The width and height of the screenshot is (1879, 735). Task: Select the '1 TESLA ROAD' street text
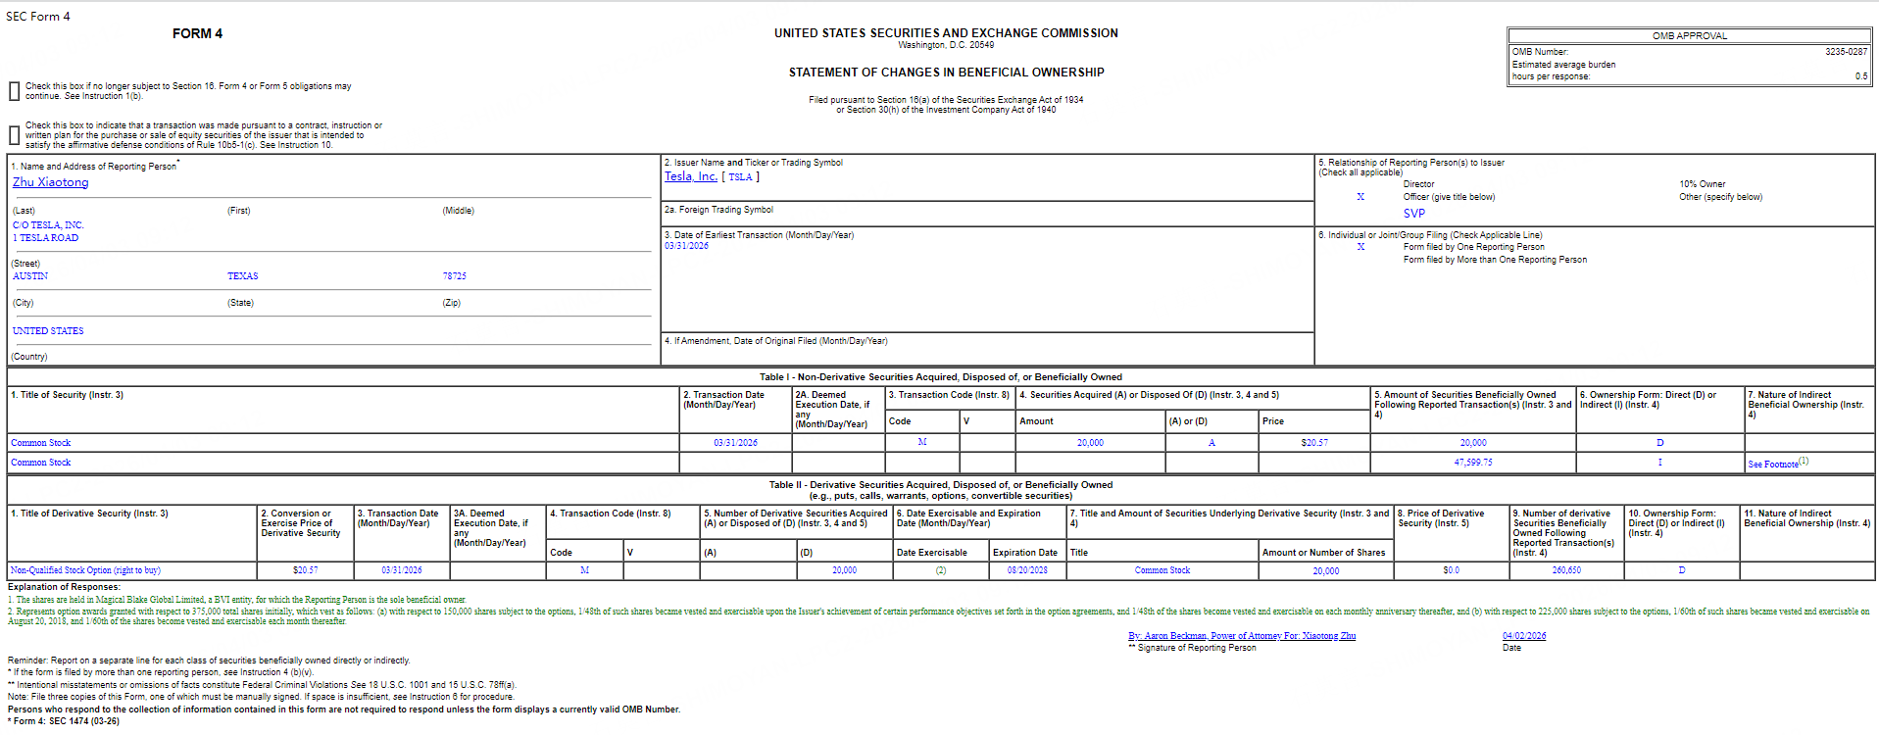tap(45, 238)
